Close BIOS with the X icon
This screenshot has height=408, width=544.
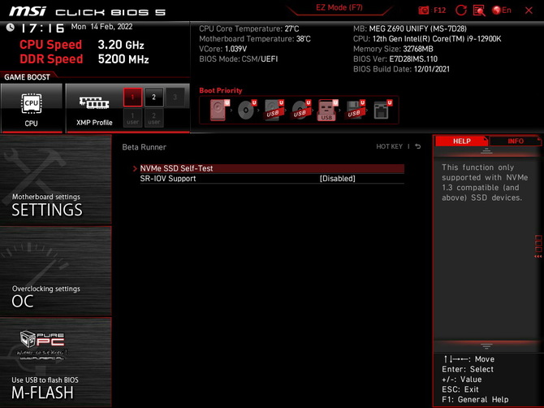(x=529, y=11)
